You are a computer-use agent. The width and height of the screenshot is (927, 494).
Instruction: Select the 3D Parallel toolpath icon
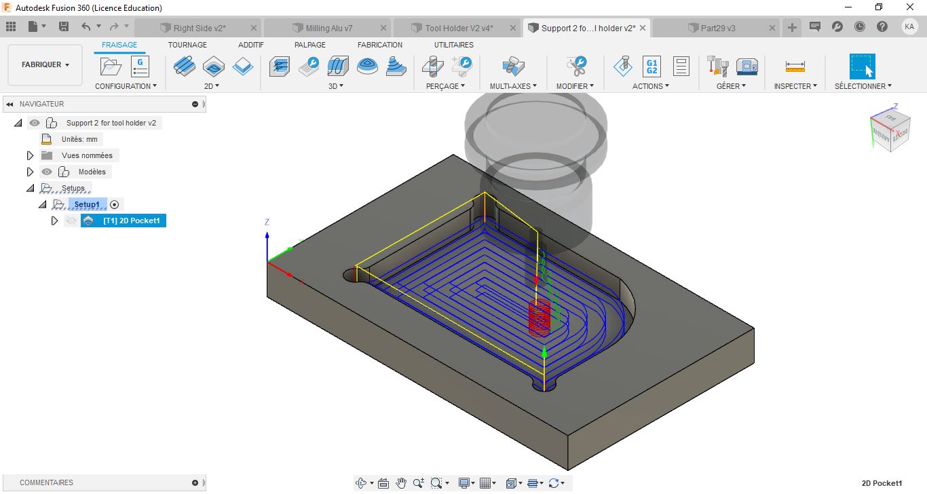pyautogui.click(x=338, y=66)
